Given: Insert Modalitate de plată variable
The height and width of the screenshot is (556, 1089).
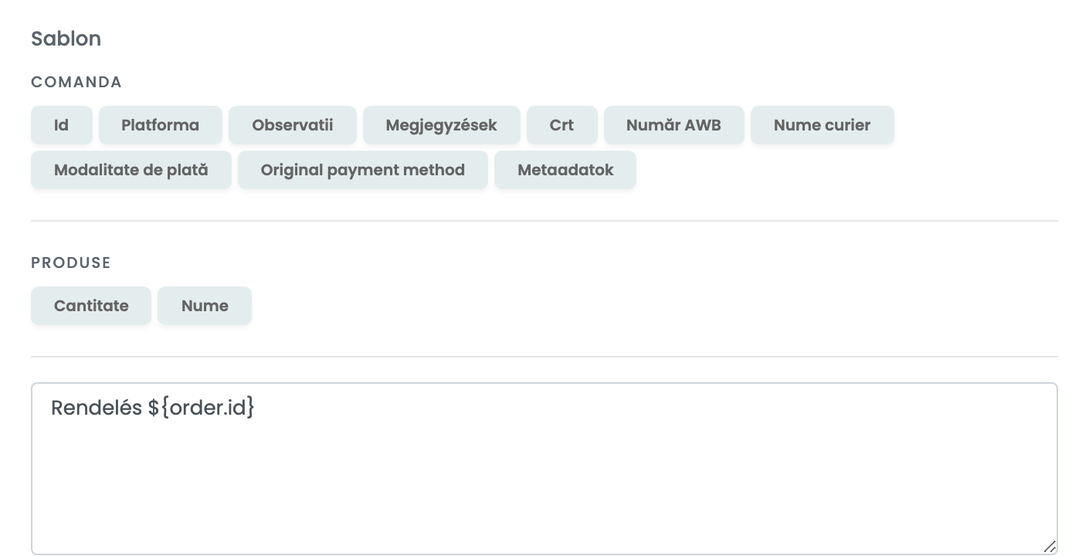Looking at the screenshot, I should (131, 170).
